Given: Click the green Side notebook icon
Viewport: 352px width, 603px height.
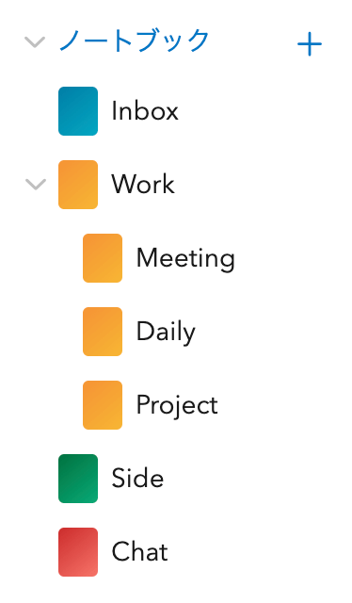Looking at the screenshot, I should point(78,479).
